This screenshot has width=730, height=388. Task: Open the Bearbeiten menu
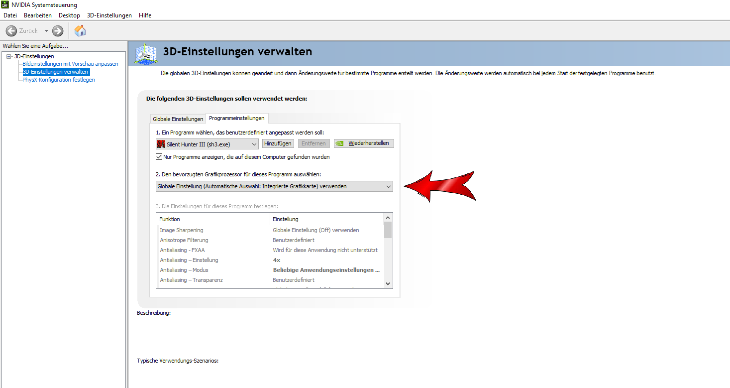click(x=38, y=15)
